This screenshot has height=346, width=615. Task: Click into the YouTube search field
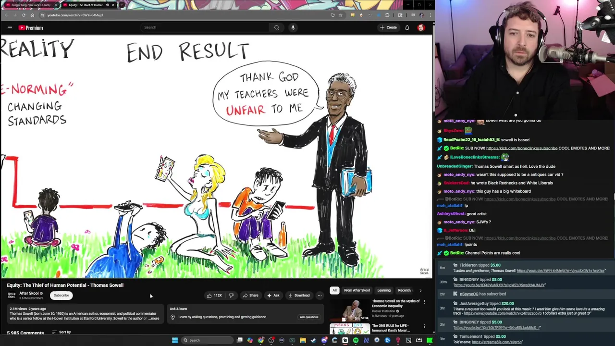[204, 27]
